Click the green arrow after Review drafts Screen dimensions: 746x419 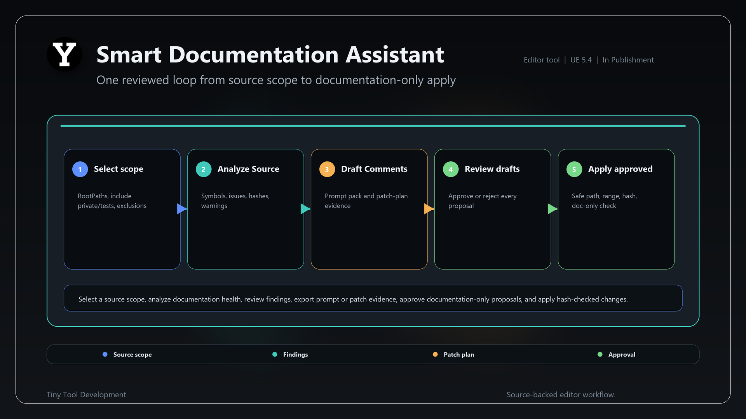click(553, 209)
